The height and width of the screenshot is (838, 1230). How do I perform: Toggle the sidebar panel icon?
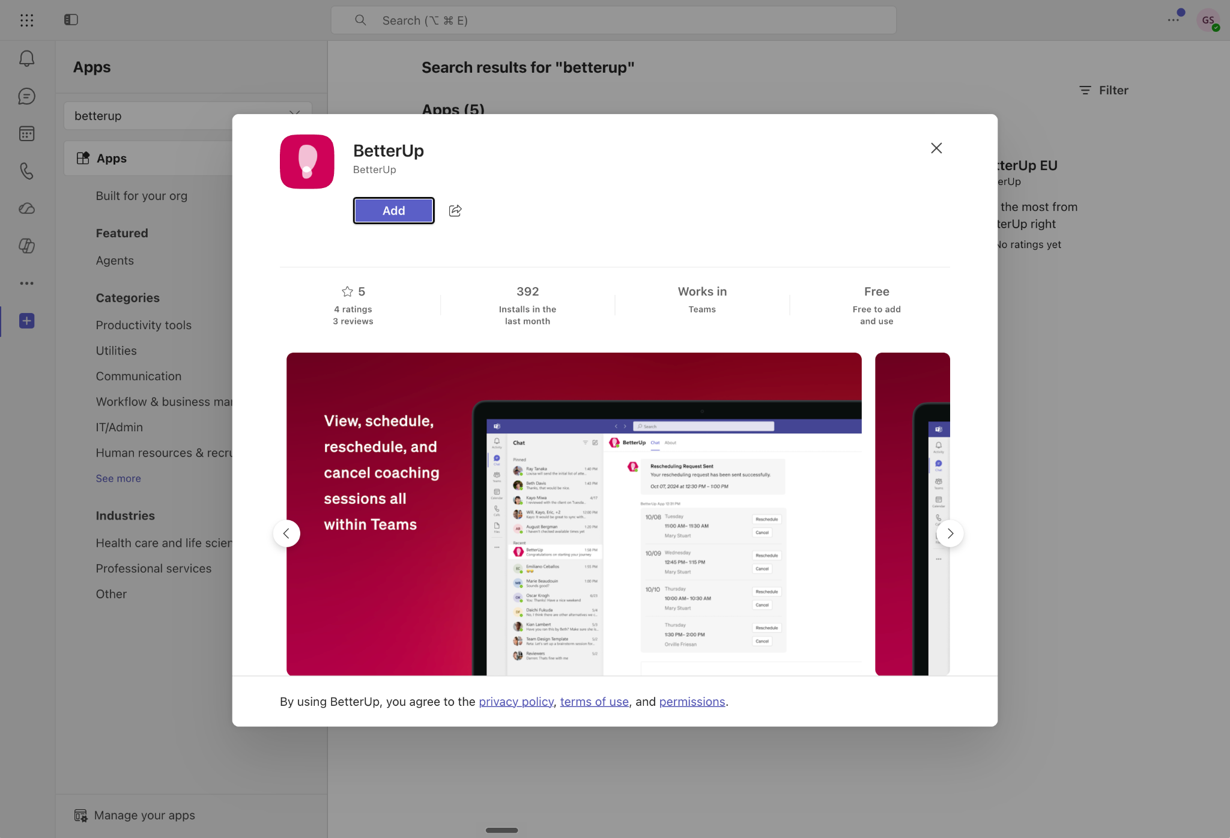[71, 20]
